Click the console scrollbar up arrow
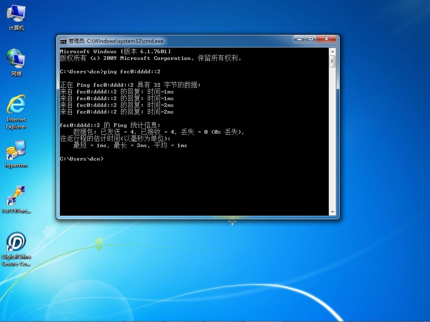Screen dimensions: 430x322 click(x=333, y=51)
